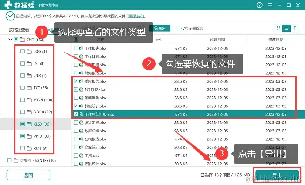
Task: Uncheck 工作总结汇报.xlsx checkbox
Action: coord(76,114)
